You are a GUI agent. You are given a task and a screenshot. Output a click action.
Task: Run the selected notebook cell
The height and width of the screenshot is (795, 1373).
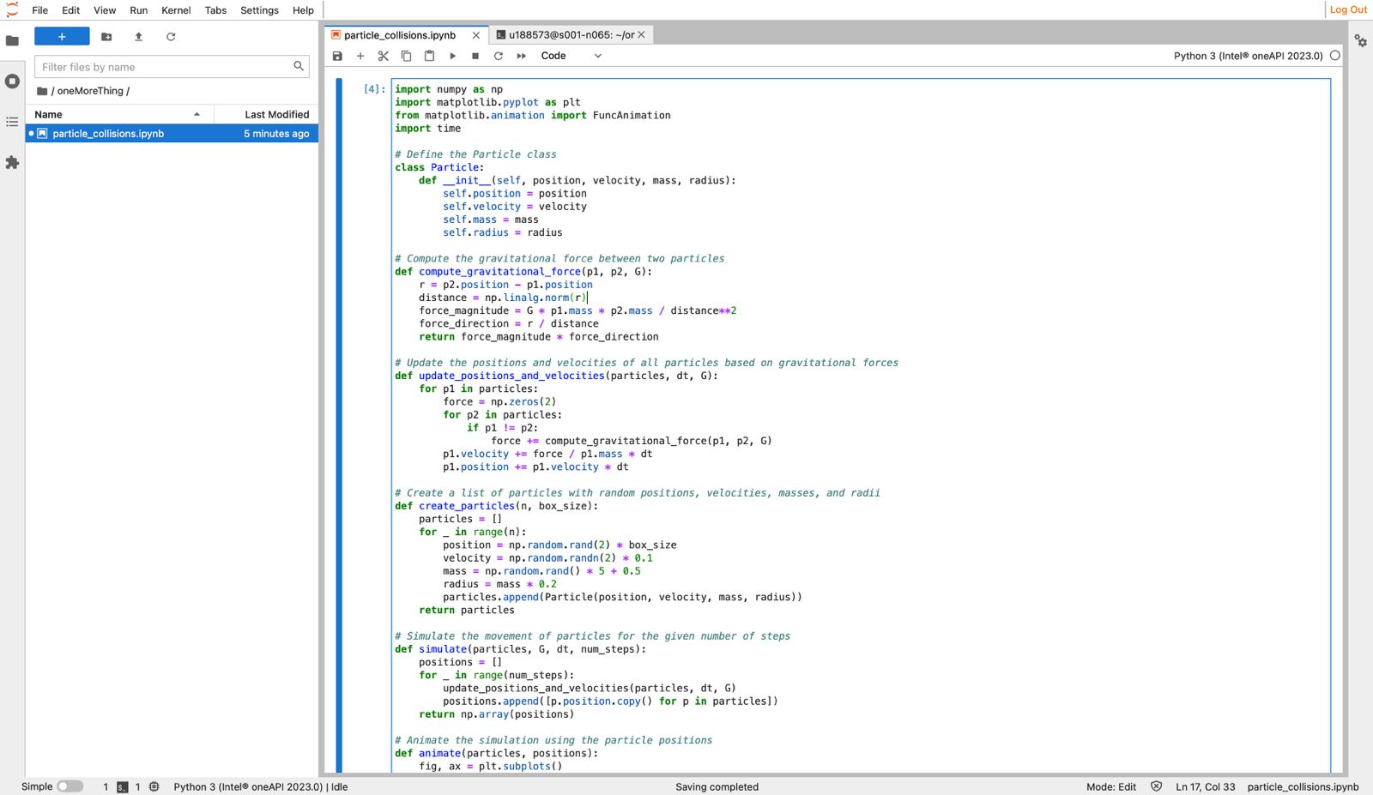point(452,56)
